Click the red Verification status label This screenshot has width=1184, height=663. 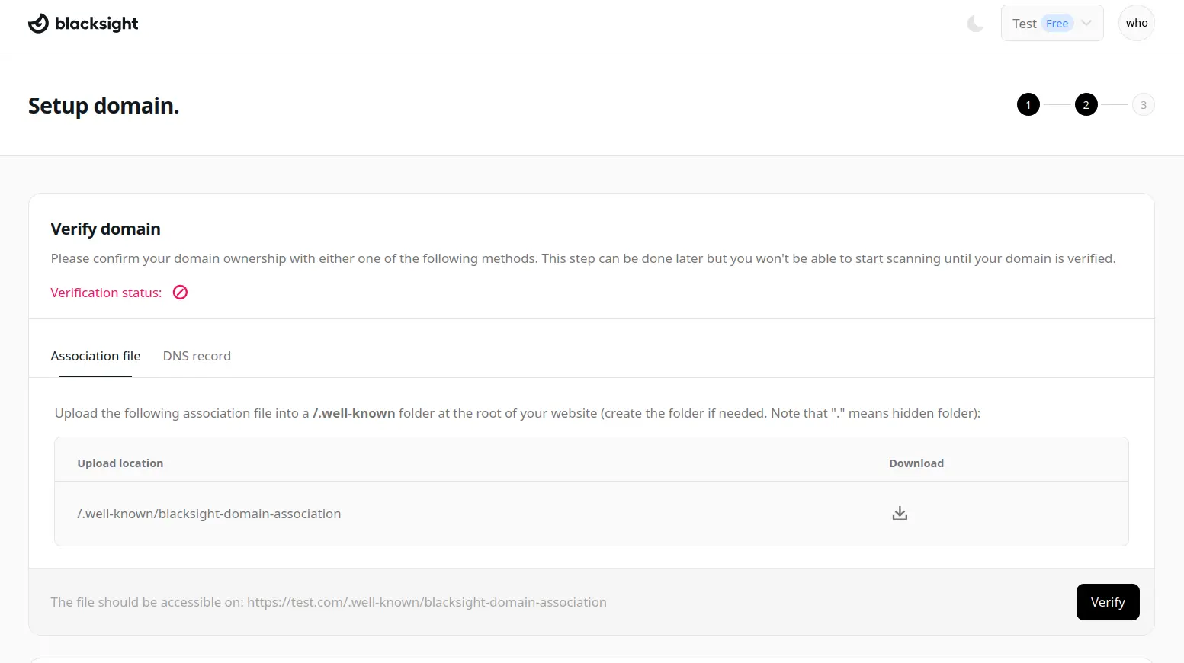106,293
